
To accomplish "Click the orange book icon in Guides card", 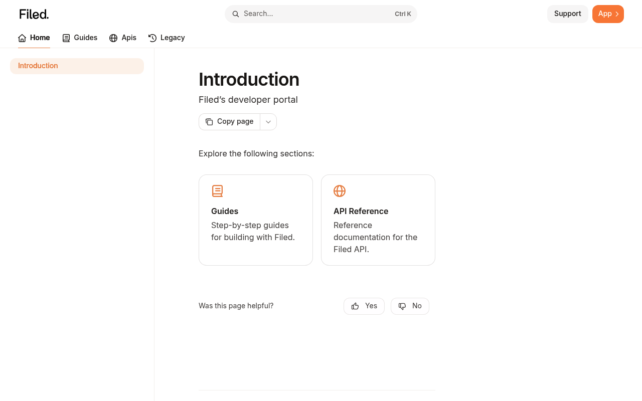I will click(x=217, y=191).
